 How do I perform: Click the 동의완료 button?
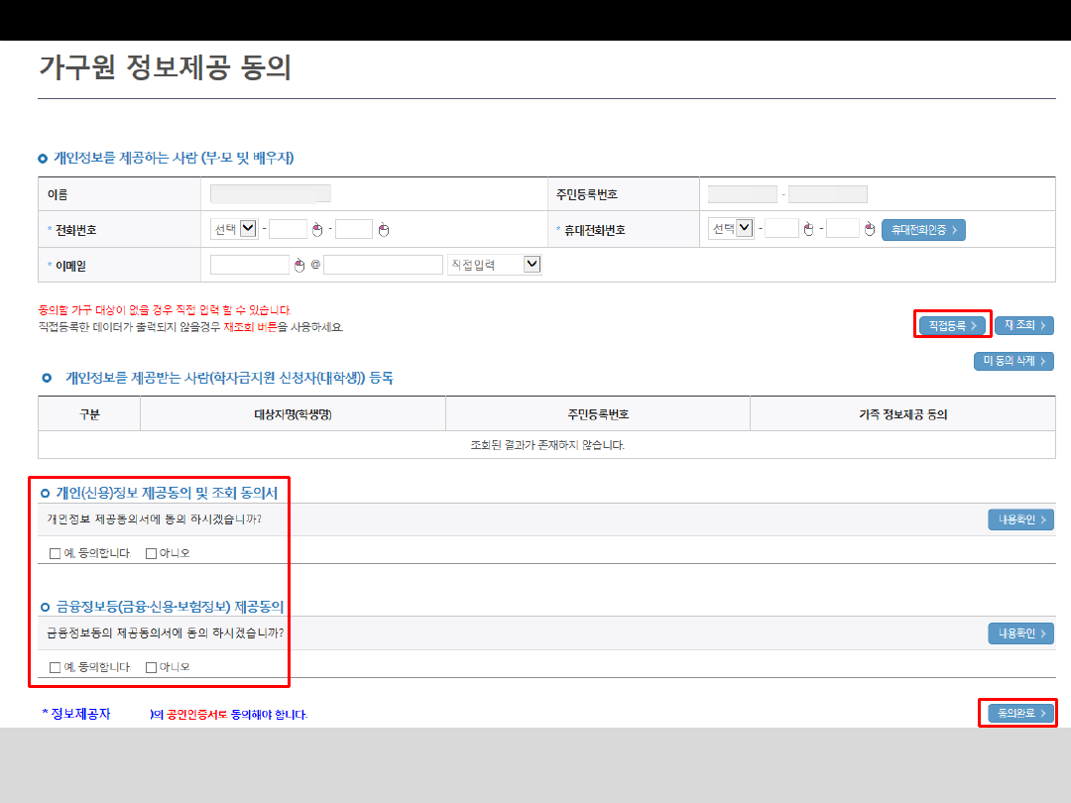[1019, 713]
